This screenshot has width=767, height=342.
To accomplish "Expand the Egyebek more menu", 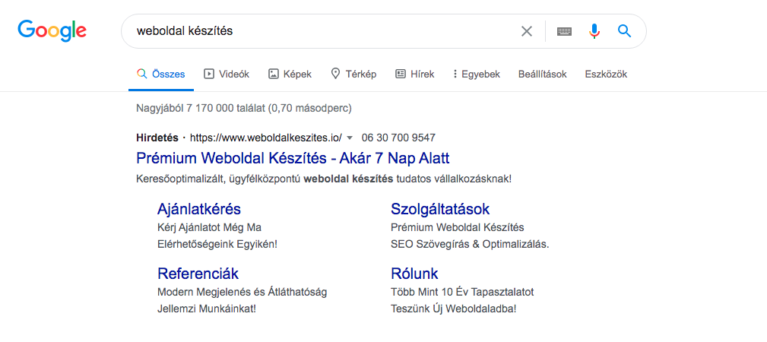I will point(477,74).
